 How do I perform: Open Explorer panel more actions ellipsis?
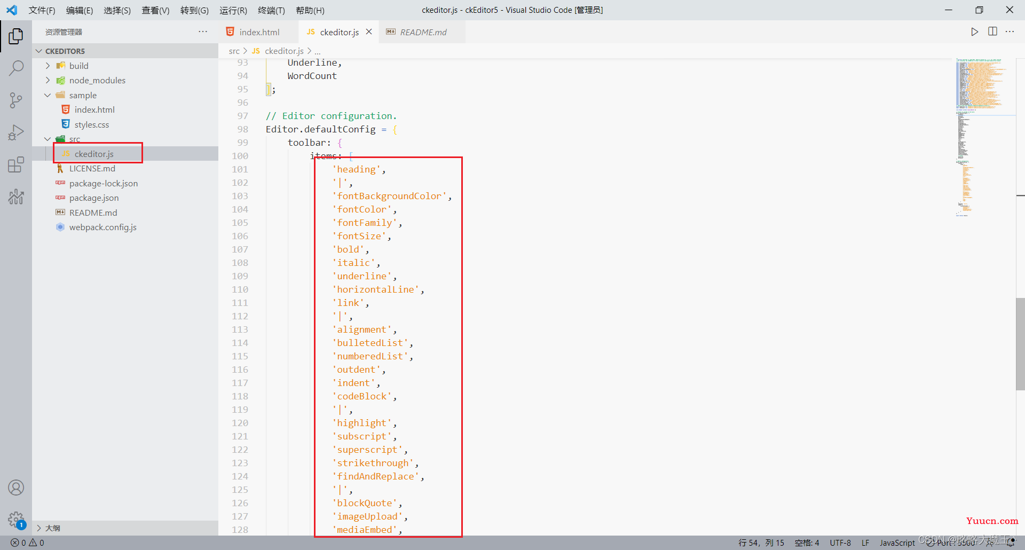203,32
